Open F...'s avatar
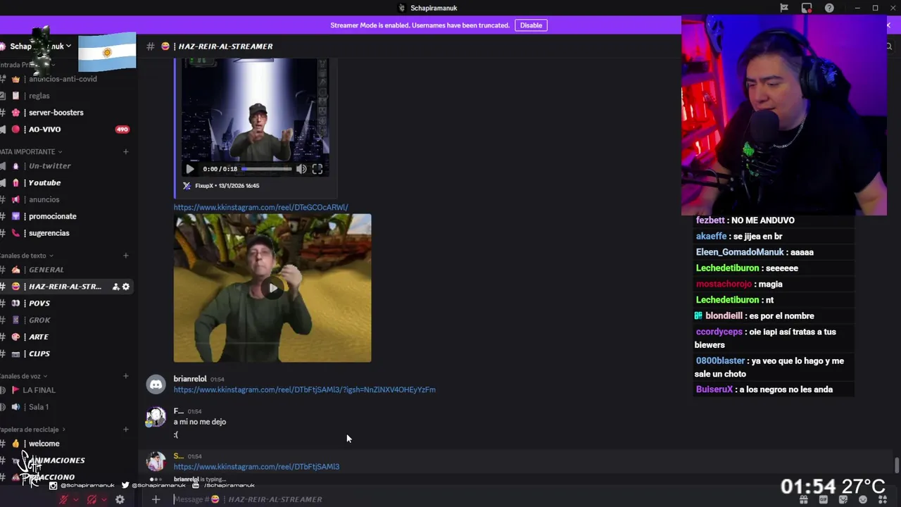901x507 pixels. pos(156,416)
